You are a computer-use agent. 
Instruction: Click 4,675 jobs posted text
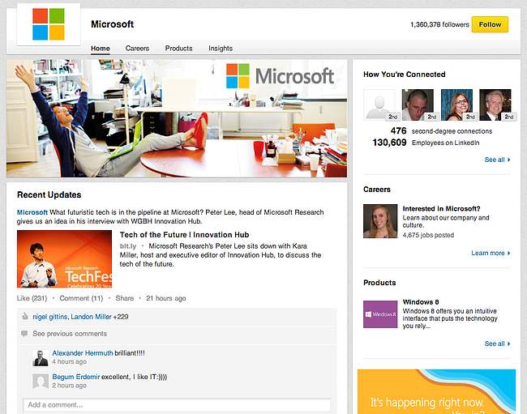(428, 235)
